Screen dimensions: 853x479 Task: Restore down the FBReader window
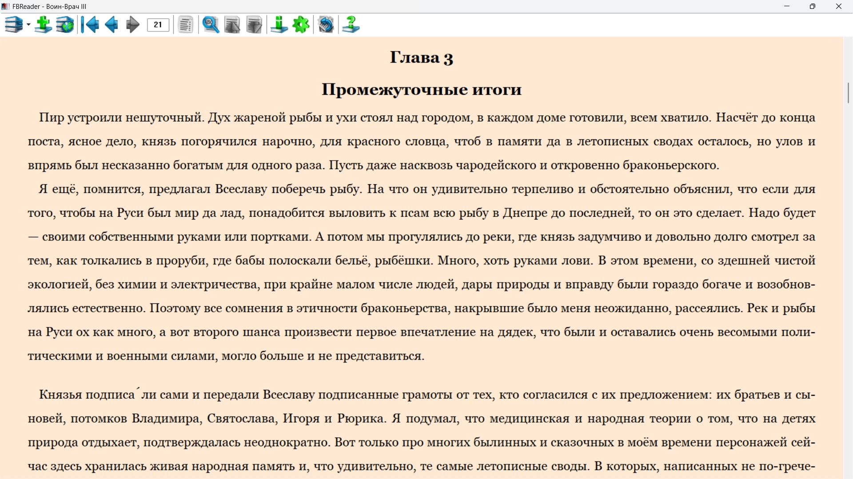[812, 6]
